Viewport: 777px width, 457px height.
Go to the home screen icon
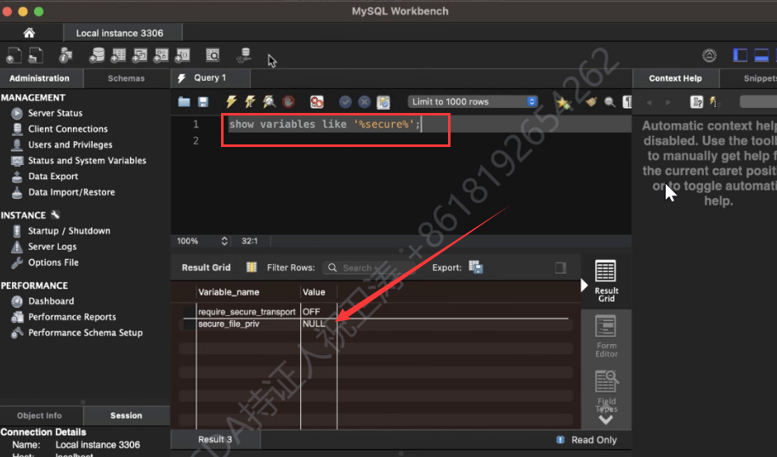coord(29,32)
